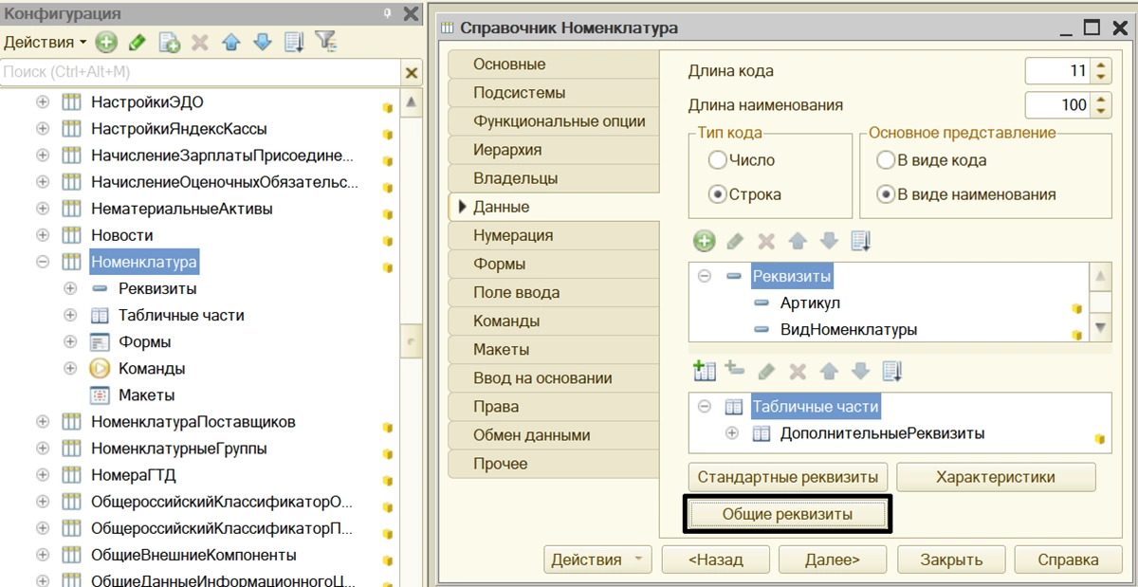Image resolution: width=1138 pixels, height=587 pixels.
Task: Click the copy-add document icon in Конфигурация toolbar
Action: click(169, 42)
